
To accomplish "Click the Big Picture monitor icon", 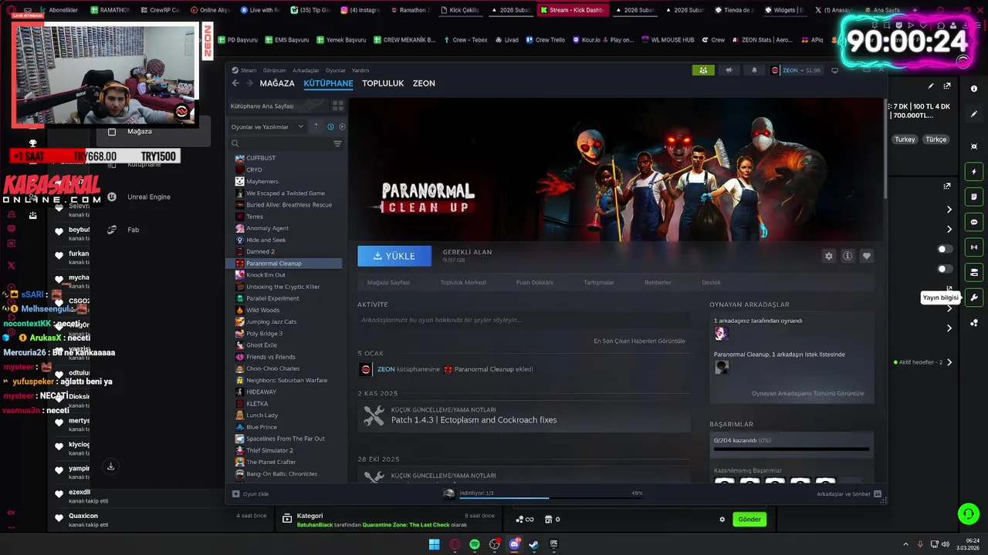I will pos(834,70).
